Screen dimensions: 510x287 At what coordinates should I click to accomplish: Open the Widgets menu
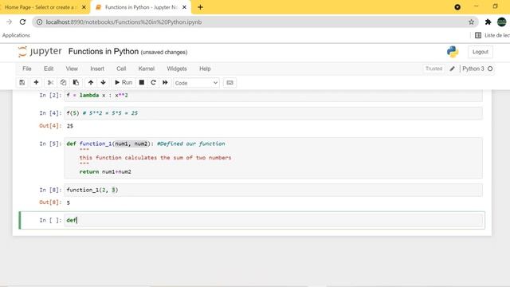tap(177, 69)
